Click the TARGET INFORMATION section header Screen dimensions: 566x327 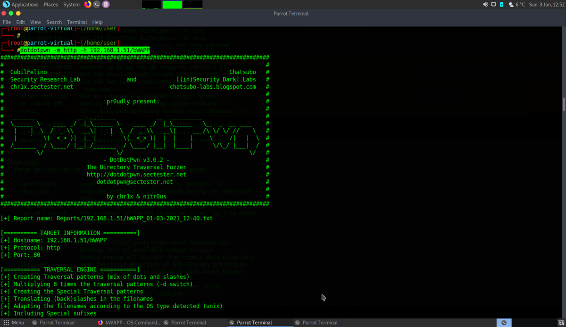click(x=70, y=233)
